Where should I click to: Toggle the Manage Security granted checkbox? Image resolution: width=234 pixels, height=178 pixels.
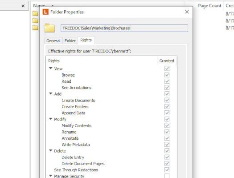[167, 176]
